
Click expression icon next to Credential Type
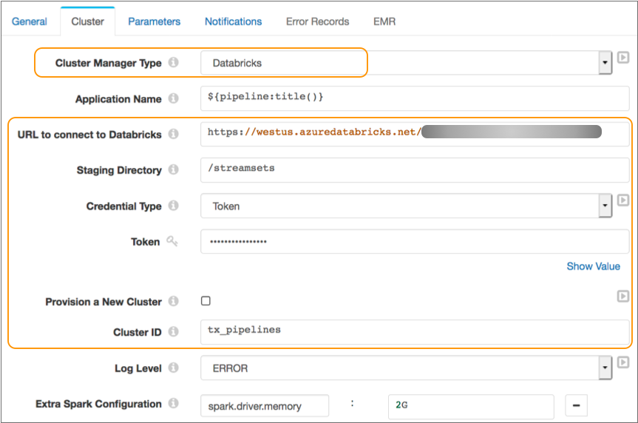pos(623,200)
